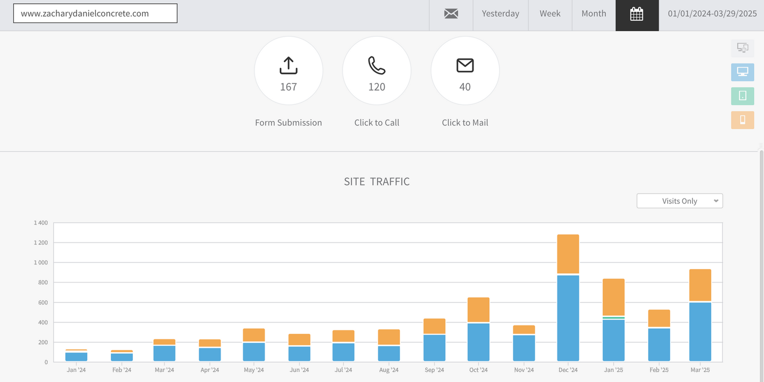This screenshot has height=382, width=764.
Task: Click the Dec '24 blue desktop bar
Action: (x=568, y=318)
